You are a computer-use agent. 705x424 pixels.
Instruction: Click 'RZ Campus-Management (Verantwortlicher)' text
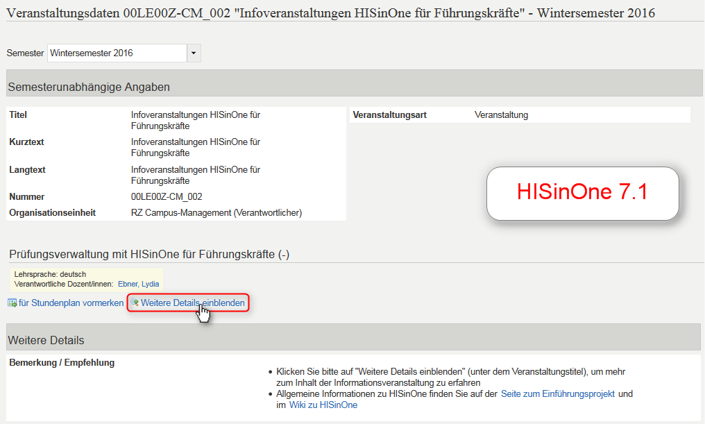pos(216,212)
